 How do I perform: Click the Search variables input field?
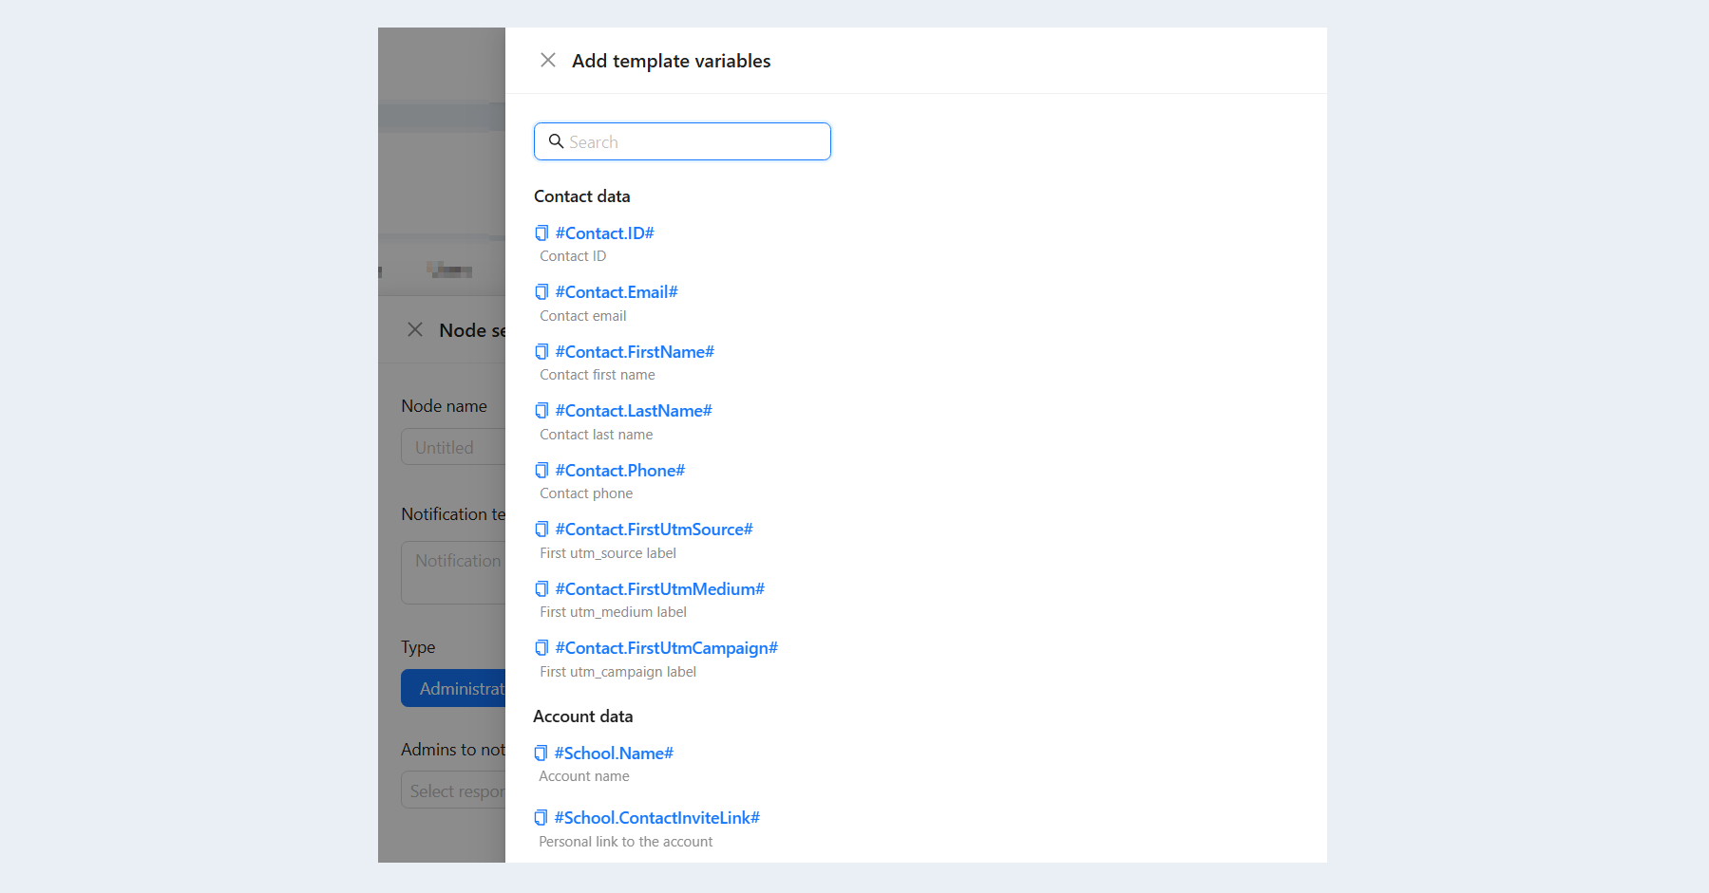point(682,141)
